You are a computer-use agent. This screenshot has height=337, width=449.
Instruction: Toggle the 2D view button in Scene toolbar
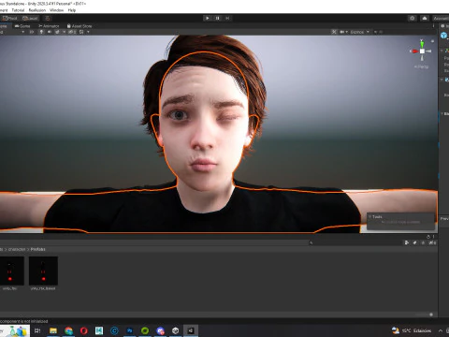pyautogui.click(x=32, y=32)
